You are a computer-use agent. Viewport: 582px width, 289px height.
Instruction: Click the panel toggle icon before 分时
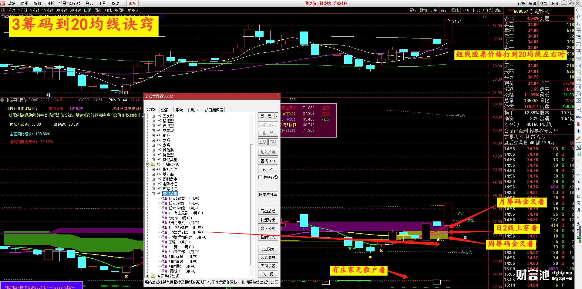point(3,10)
